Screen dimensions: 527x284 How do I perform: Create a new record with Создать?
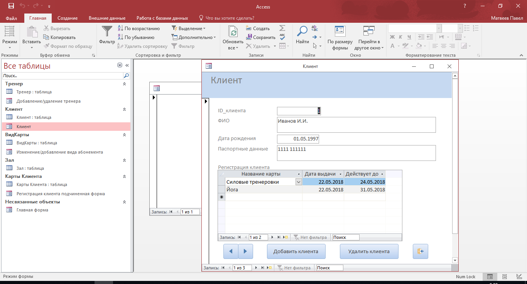258,29
